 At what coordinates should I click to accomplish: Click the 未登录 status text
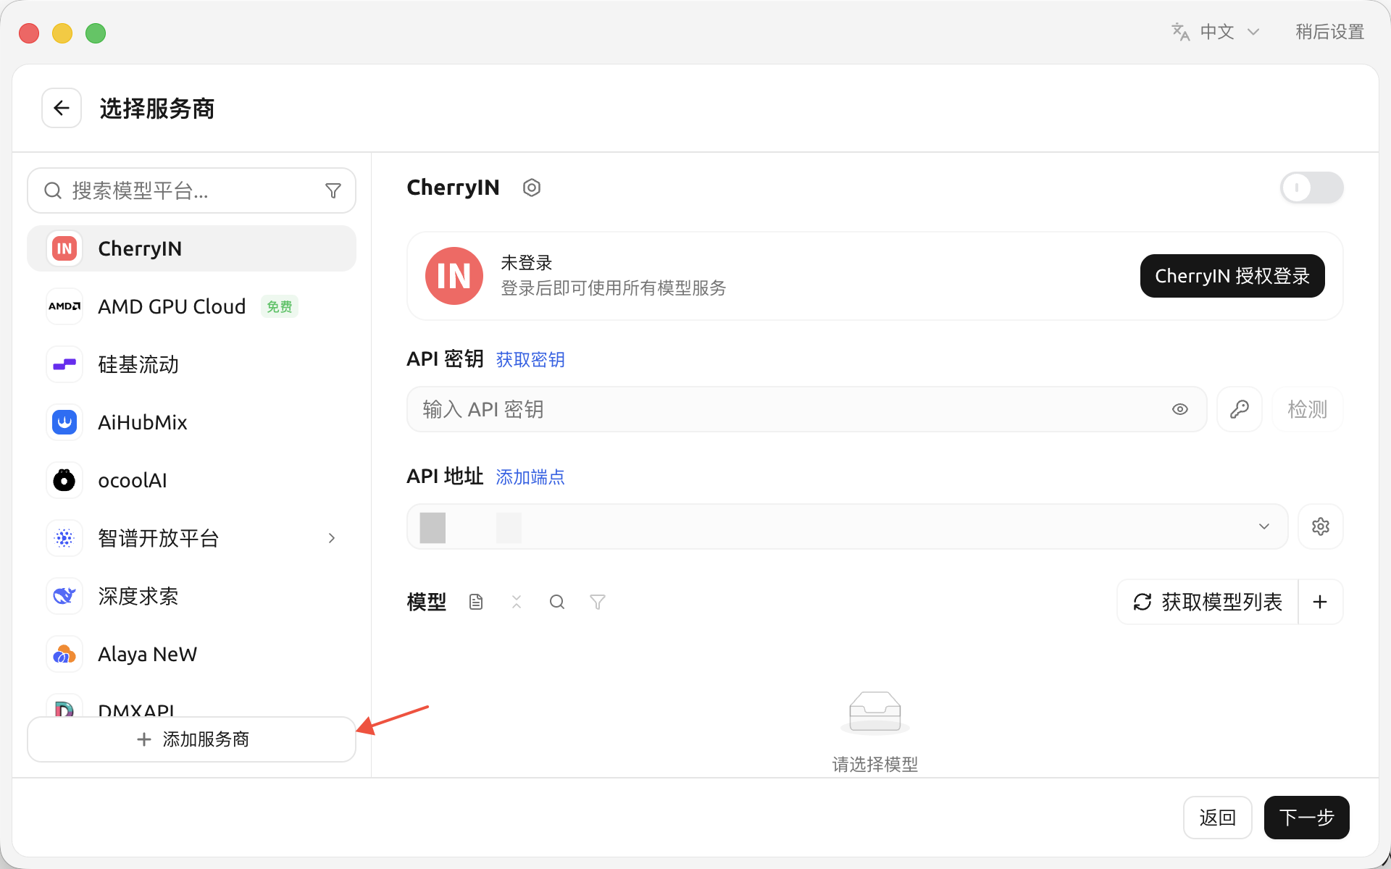527,263
